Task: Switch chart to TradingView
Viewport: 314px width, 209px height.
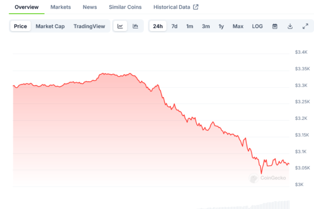Action: click(x=90, y=26)
